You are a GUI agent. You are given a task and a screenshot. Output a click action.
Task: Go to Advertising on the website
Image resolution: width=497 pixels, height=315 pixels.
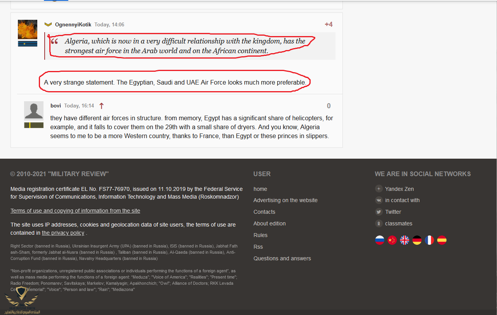(x=285, y=200)
